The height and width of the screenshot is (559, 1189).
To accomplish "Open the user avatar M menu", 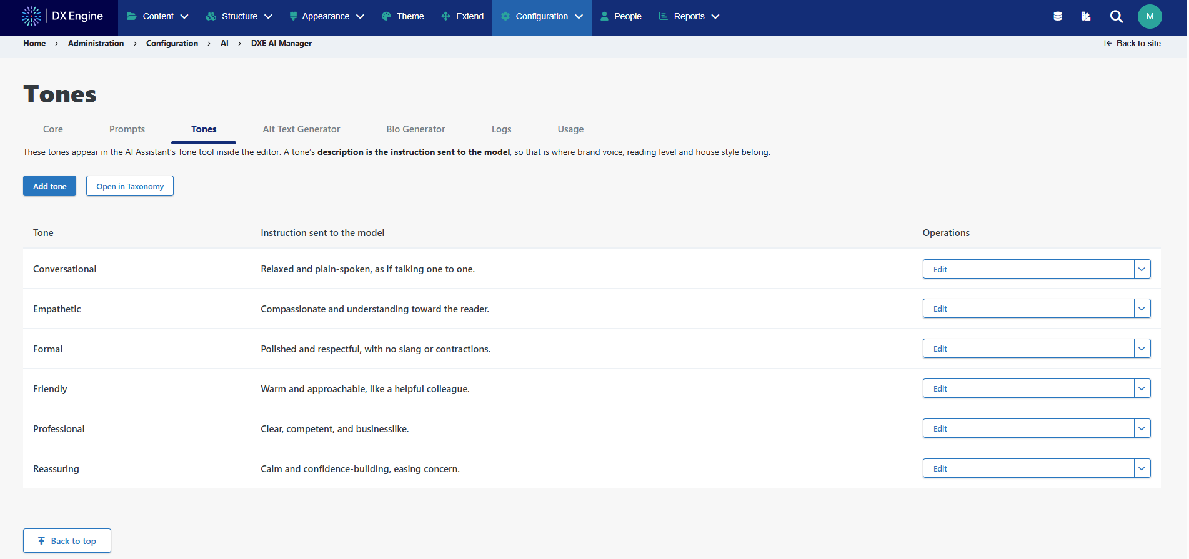I will [1150, 16].
